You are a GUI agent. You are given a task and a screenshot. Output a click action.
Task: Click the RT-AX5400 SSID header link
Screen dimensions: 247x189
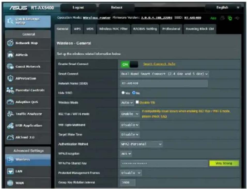193,18
